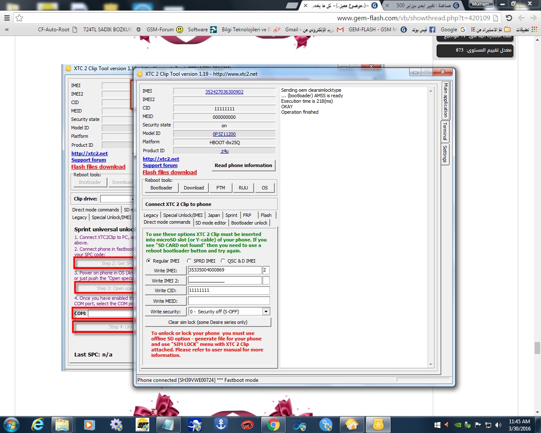Open Clip drive dropdown in back window
The height and width of the screenshot is (433, 541).
point(132,199)
